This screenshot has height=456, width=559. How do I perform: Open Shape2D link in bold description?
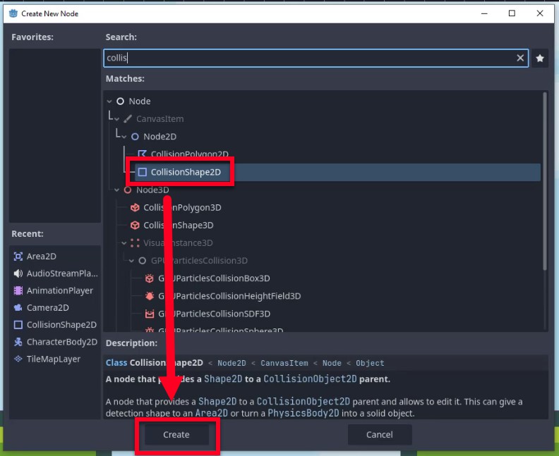(x=223, y=379)
